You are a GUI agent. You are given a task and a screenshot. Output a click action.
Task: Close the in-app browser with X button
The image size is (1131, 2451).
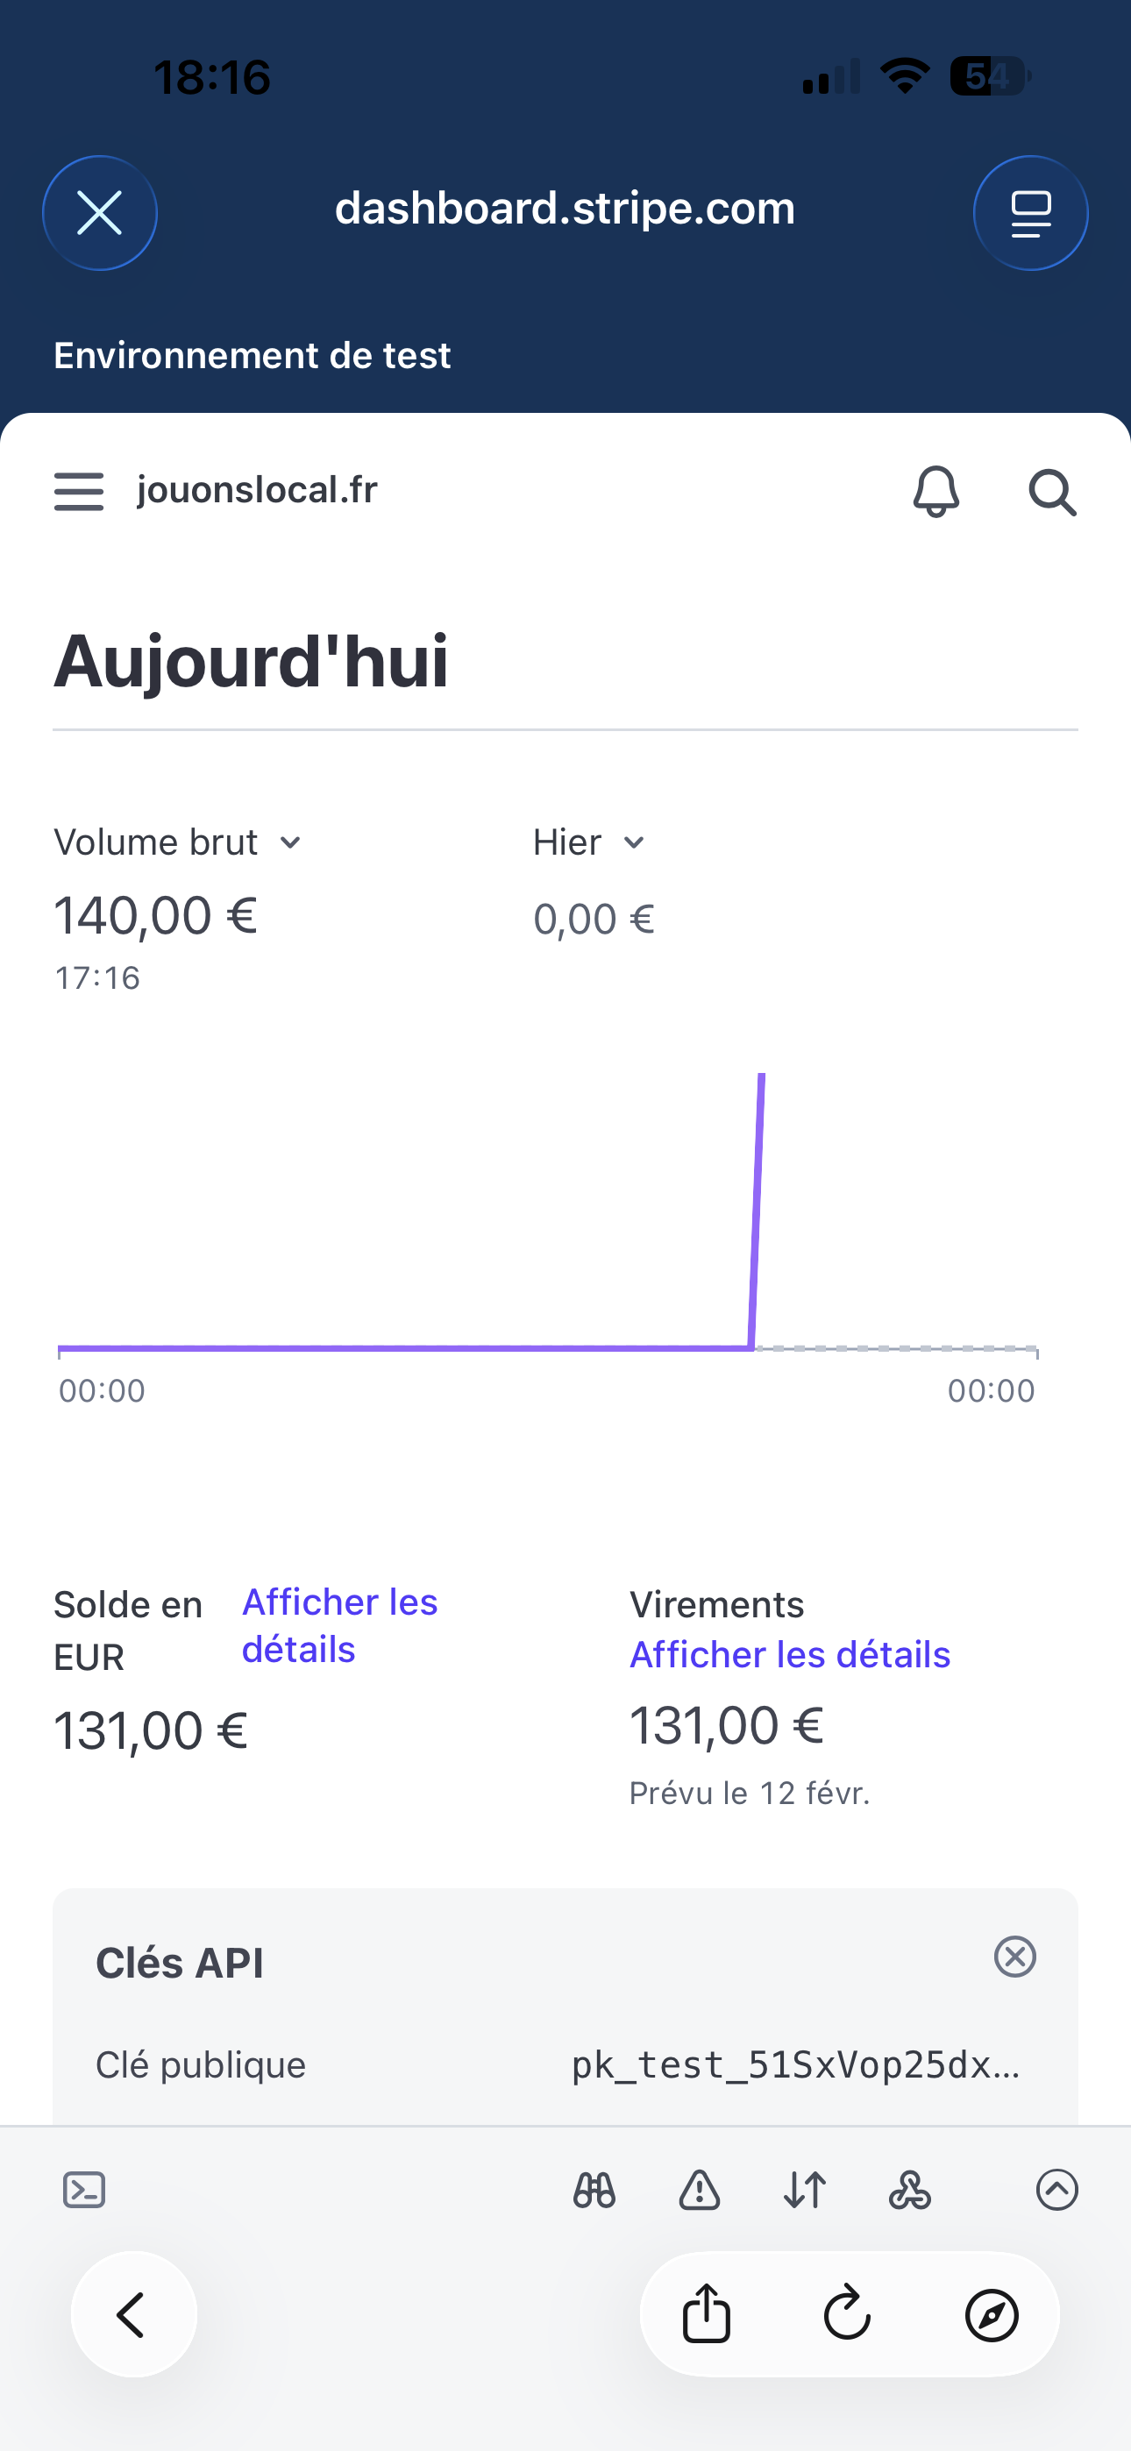(x=100, y=212)
